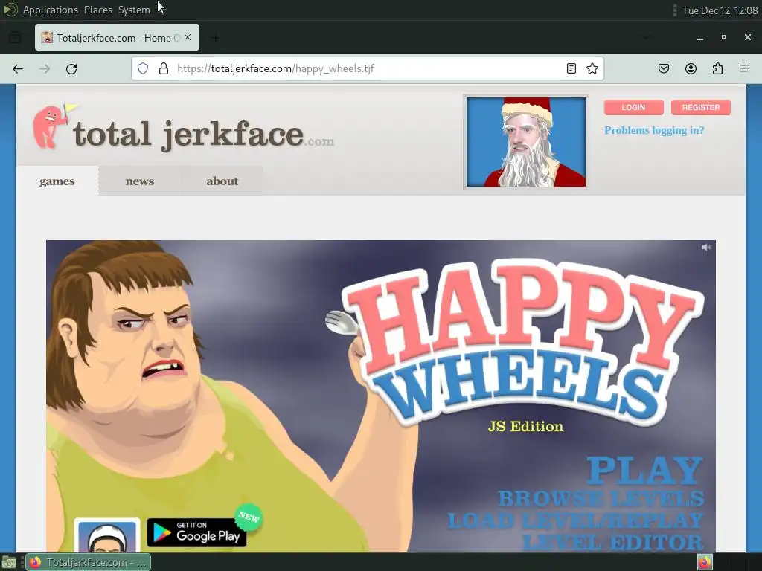Open the System menu
The image size is (762, 571).
click(134, 10)
